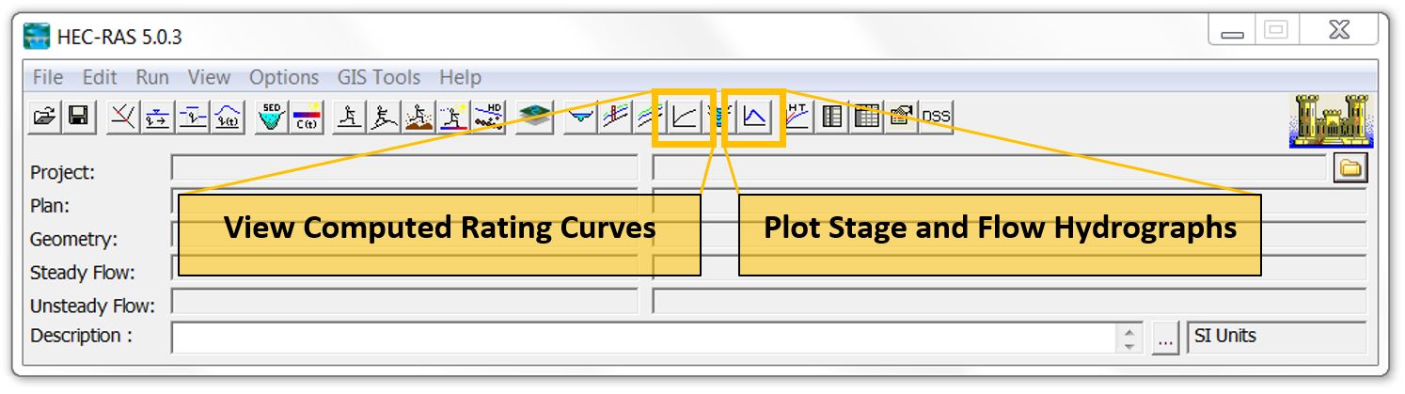Save the project using floppy disk icon
This screenshot has width=1405, height=394.
(x=77, y=117)
